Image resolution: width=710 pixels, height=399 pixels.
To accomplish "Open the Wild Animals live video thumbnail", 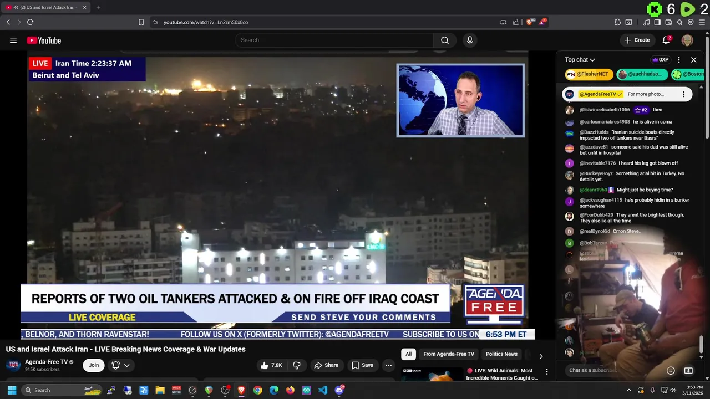I will pyautogui.click(x=432, y=375).
